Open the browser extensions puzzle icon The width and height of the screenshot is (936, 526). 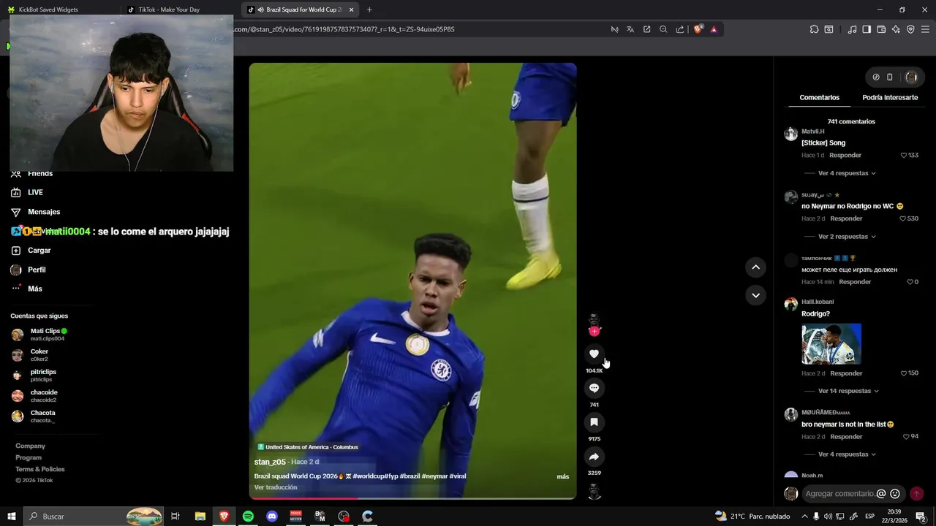(814, 29)
